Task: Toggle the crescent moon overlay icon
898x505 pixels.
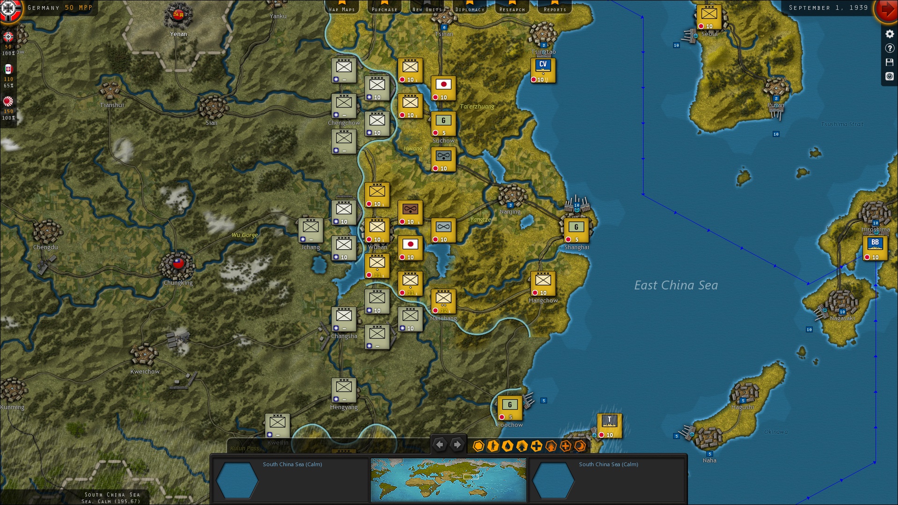Action: pyautogui.click(x=580, y=446)
